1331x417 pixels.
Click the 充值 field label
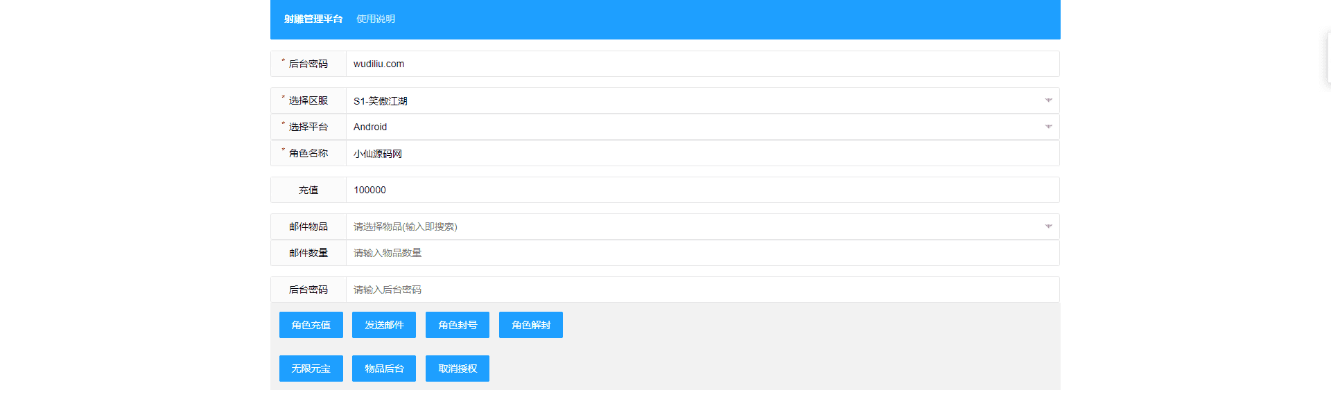pos(308,190)
